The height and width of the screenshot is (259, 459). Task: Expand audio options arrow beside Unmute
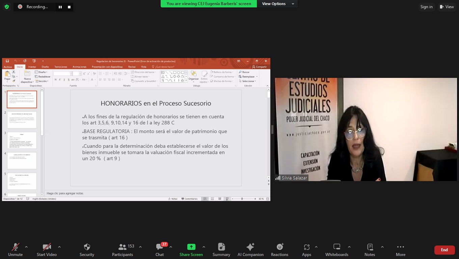pyautogui.click(x=26, y=247)
